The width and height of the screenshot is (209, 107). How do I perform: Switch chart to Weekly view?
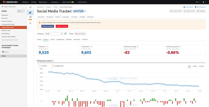click(x=195, y=66)
